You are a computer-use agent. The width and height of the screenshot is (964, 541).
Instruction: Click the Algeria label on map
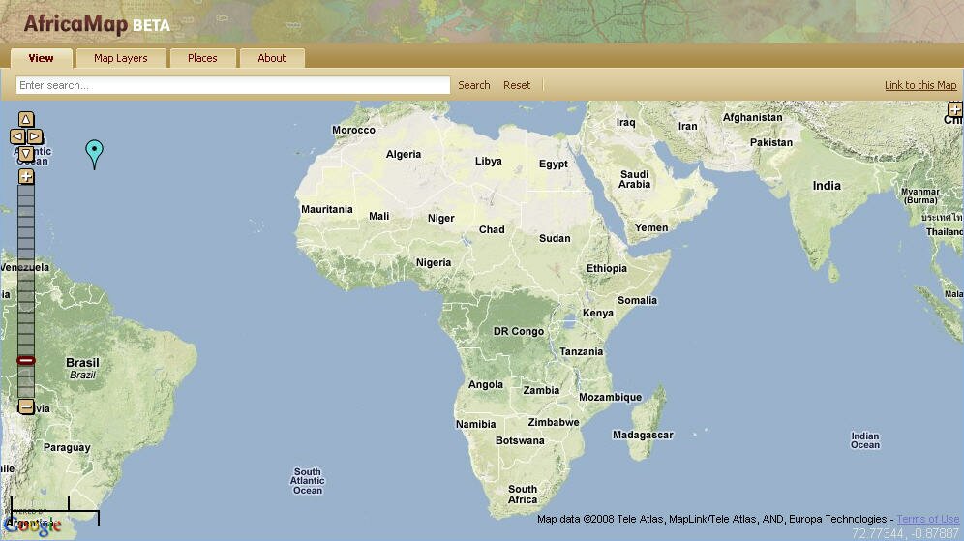[404, 154]
